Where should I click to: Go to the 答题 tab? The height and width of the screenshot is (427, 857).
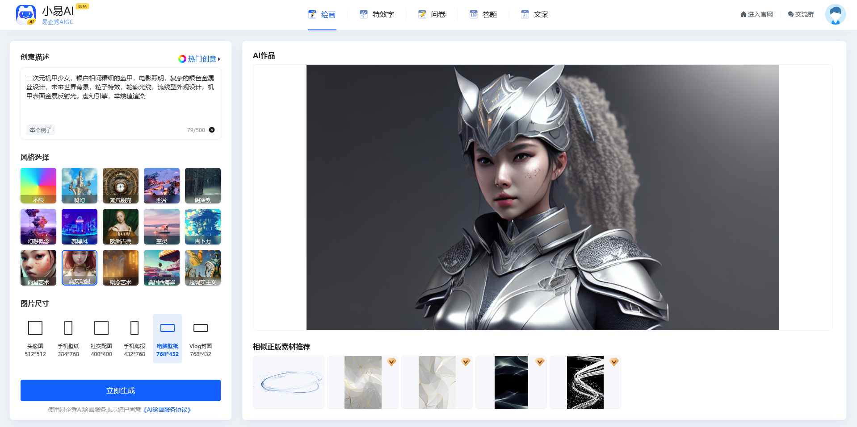pyautogui.click(x=483, y=14)
